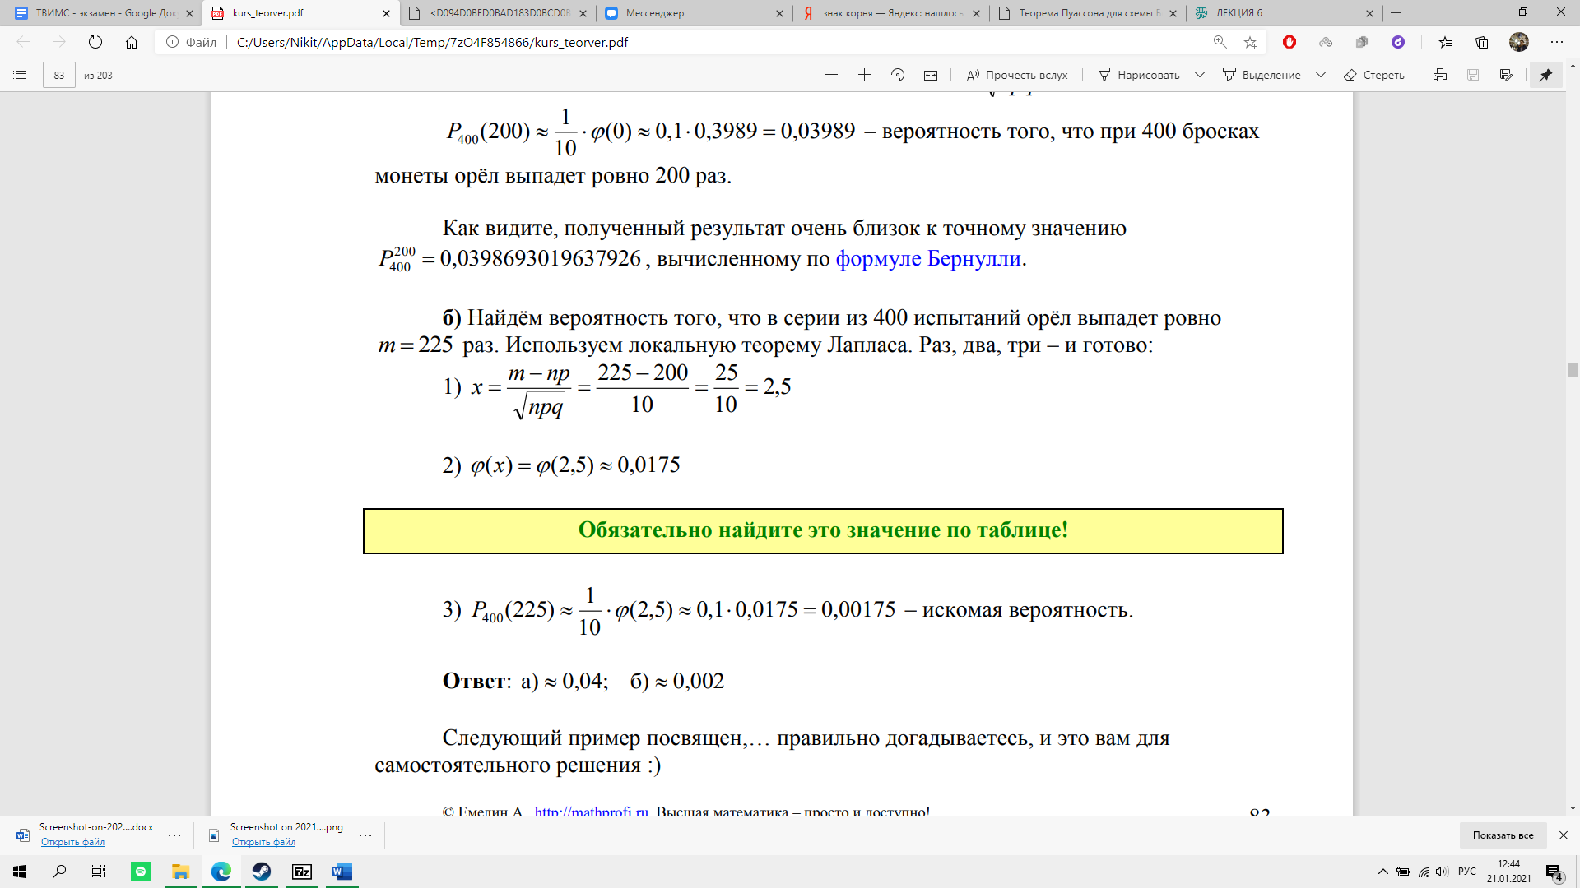Open options for the docx download
Image resolution: width=1580 pixels, height=888 pixels.
[174, 835]
